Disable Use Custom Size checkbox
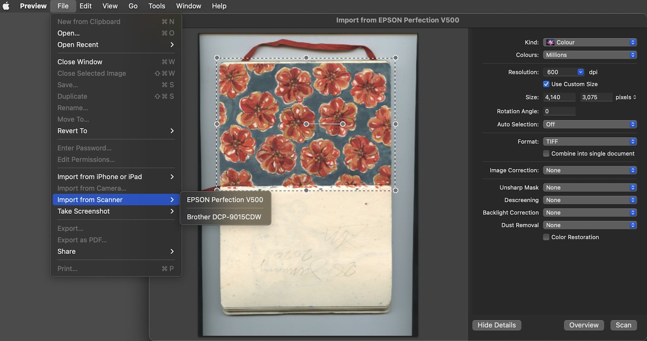 coord(546,84)
